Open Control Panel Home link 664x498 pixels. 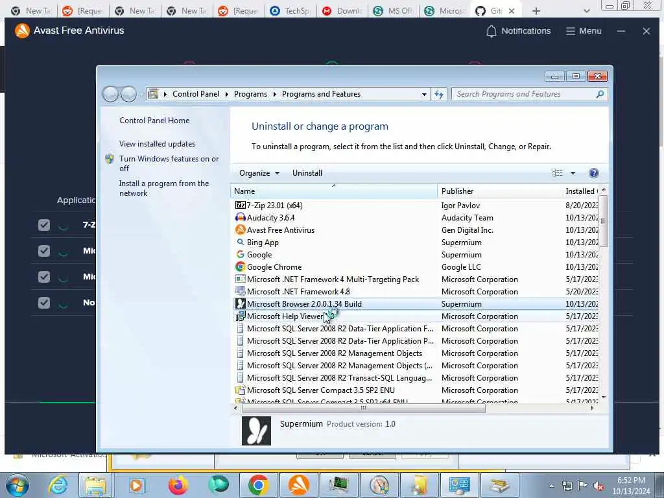pos(154,120)
